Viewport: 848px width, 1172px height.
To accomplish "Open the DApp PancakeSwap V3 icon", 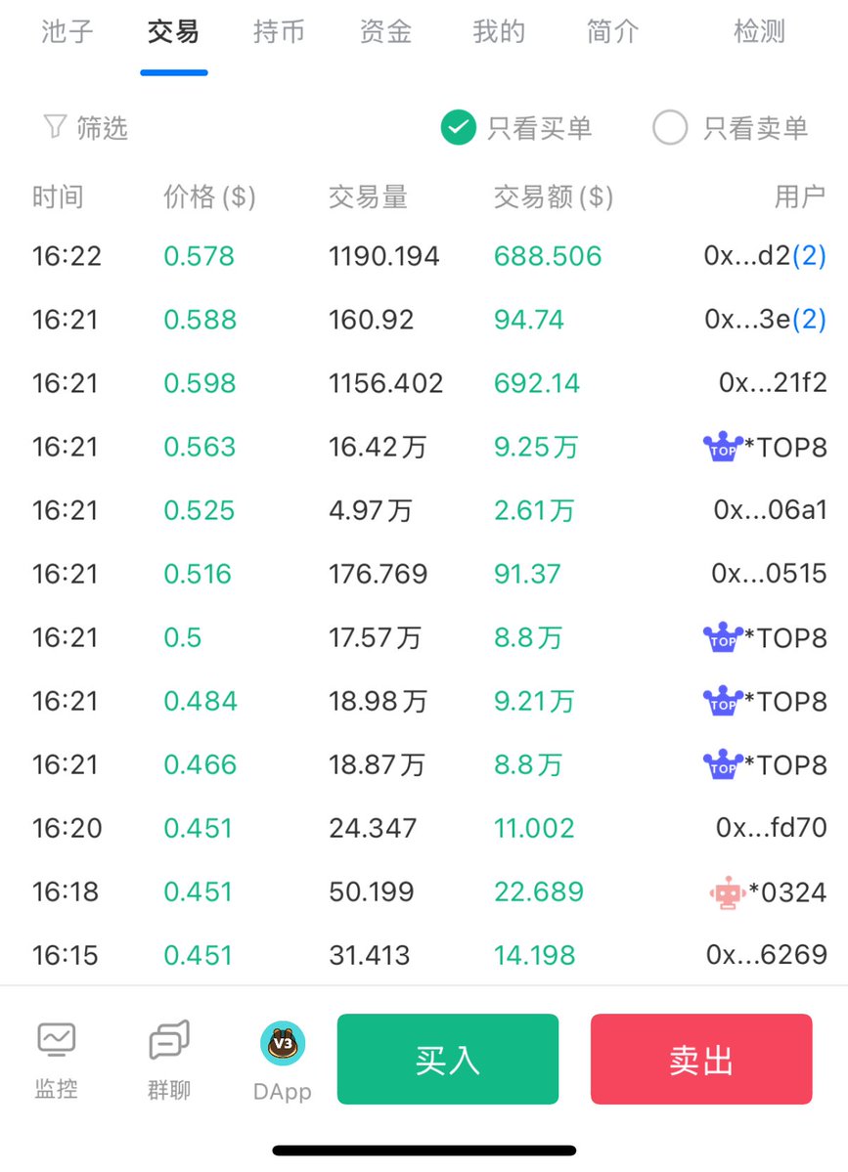I will [x=283, y=1043].
